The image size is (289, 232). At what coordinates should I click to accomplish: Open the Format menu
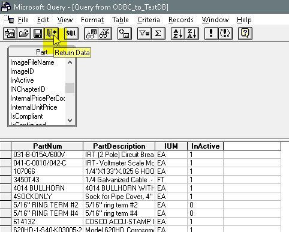92,20
